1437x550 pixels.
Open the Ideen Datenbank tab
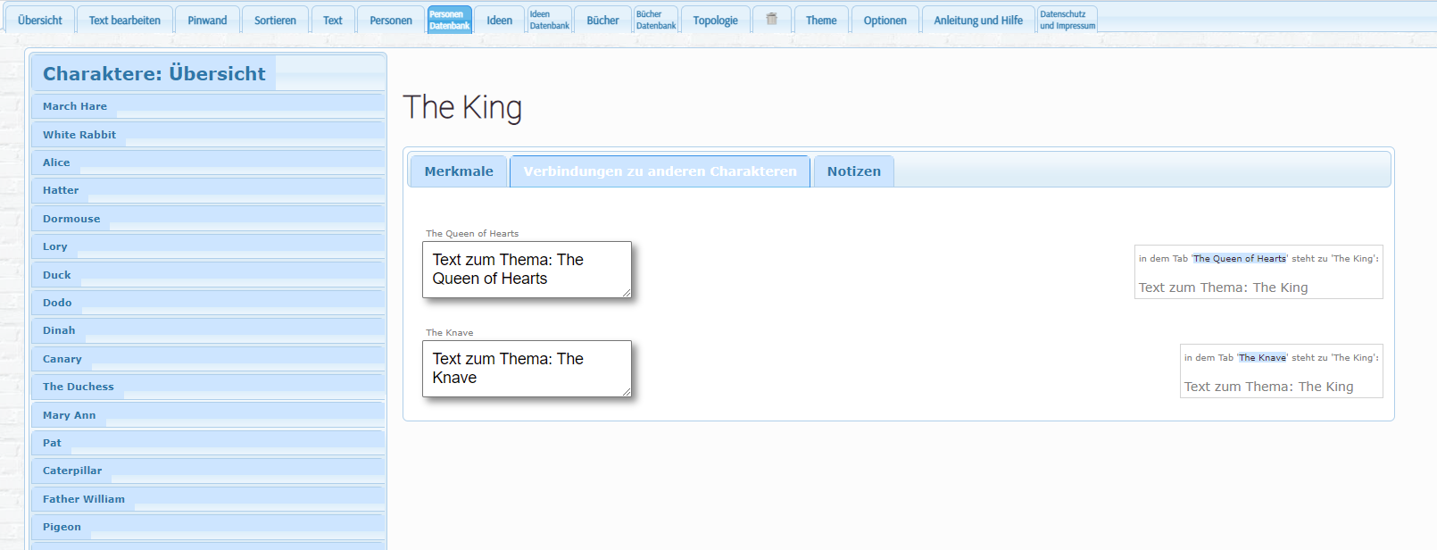pyautogui.click(x=549, y=20)
